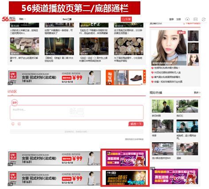Viewport: 209px width, 189px height.
Task: Expand the 导航 navigation dropdown
Action: pos(22,19)
